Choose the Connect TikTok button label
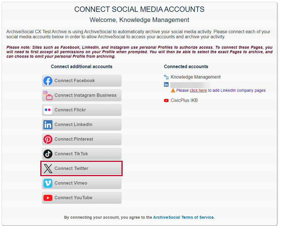Image resolution: width=281 pixels, height=226 pixels. tap(71, 154)
